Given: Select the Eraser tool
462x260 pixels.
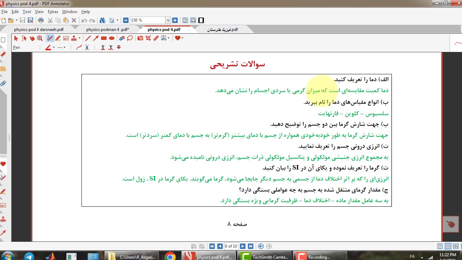Looking at the screenshot, I should coord(122,38).
